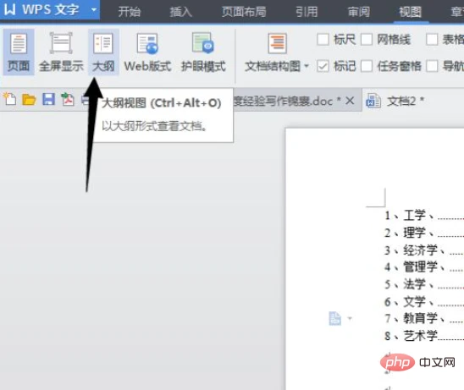Switch to Web layout (Web版式)

[x=147, y=52]
